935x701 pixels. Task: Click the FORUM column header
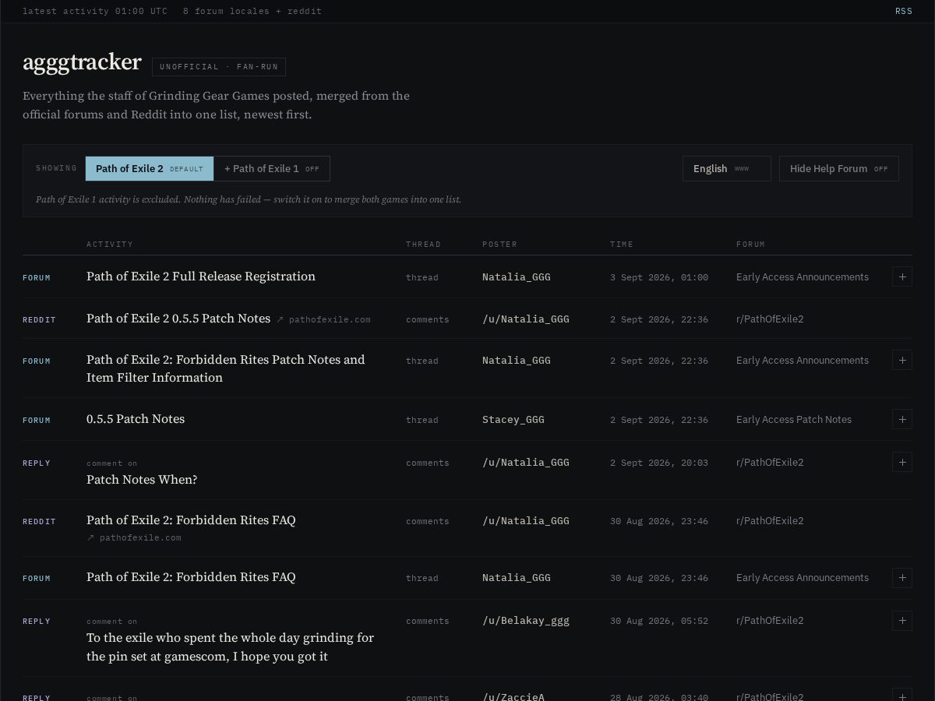pyautogui.click(x=750, y=245)
